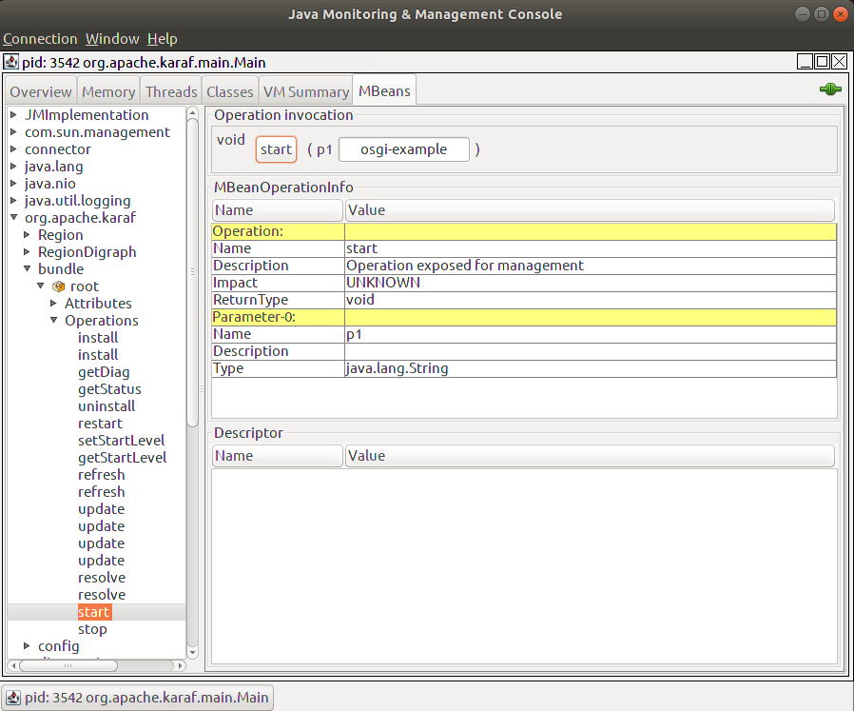Maximize the Java Monitoring Console window

coord(822,13)
